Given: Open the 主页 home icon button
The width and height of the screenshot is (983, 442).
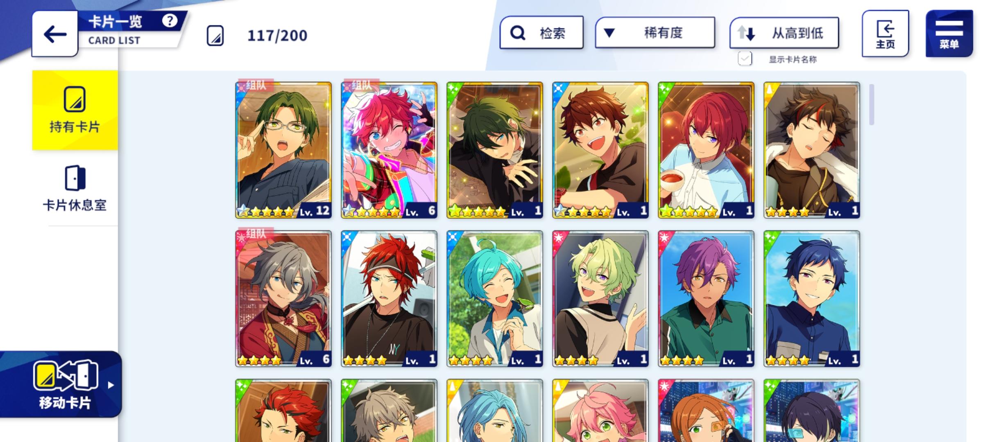Looking at the screenshot, I should 885,34.
